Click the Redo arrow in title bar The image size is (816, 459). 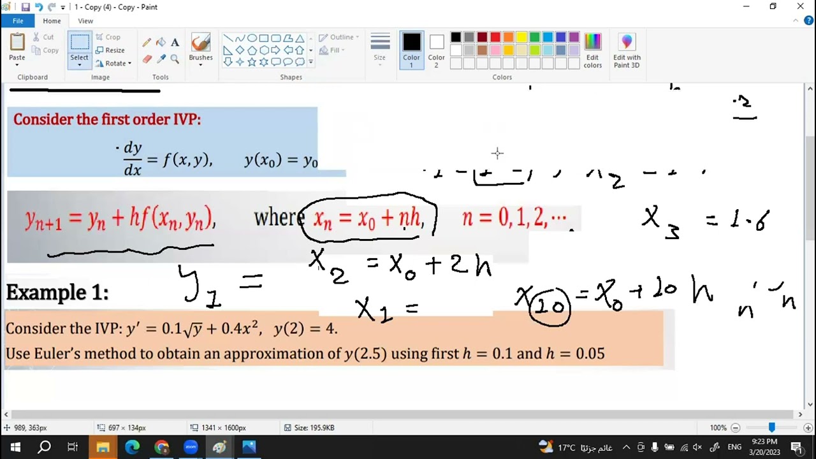[x=52, y=7]
